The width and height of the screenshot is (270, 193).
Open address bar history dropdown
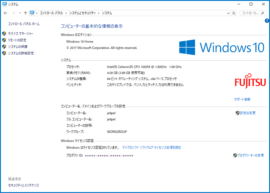(x=228, y=13)
